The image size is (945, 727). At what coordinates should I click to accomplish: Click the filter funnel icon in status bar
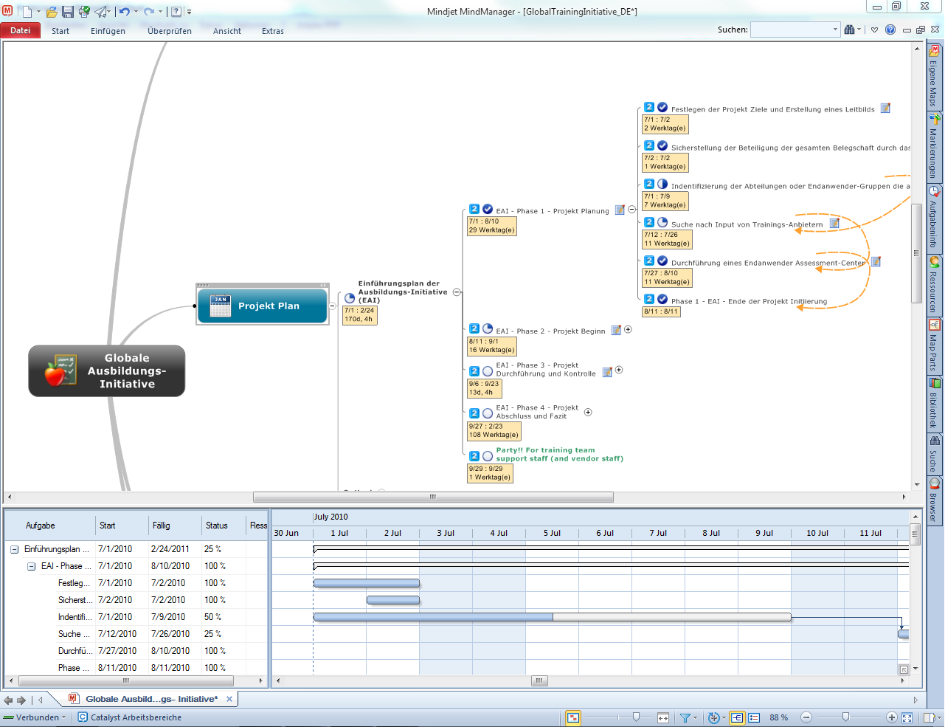tap(685, 717)
